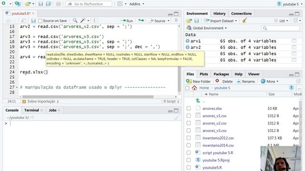Screen dimensions: 305x171
Task: Click the editor horizontal scrollbar
Action: (x=88, y=96)
